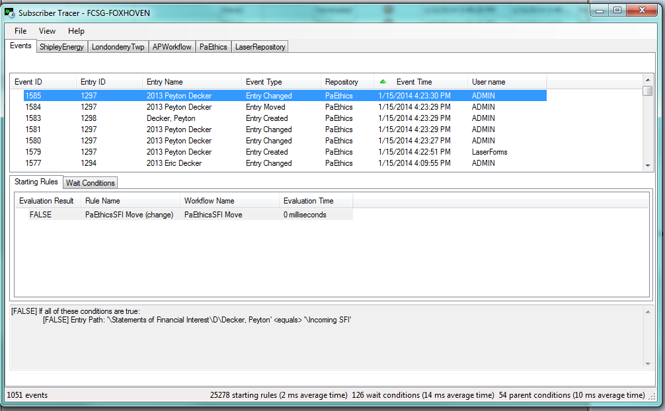The image size is (665, 411).
Task: Sort by Event Type column header
Action: 281,82
